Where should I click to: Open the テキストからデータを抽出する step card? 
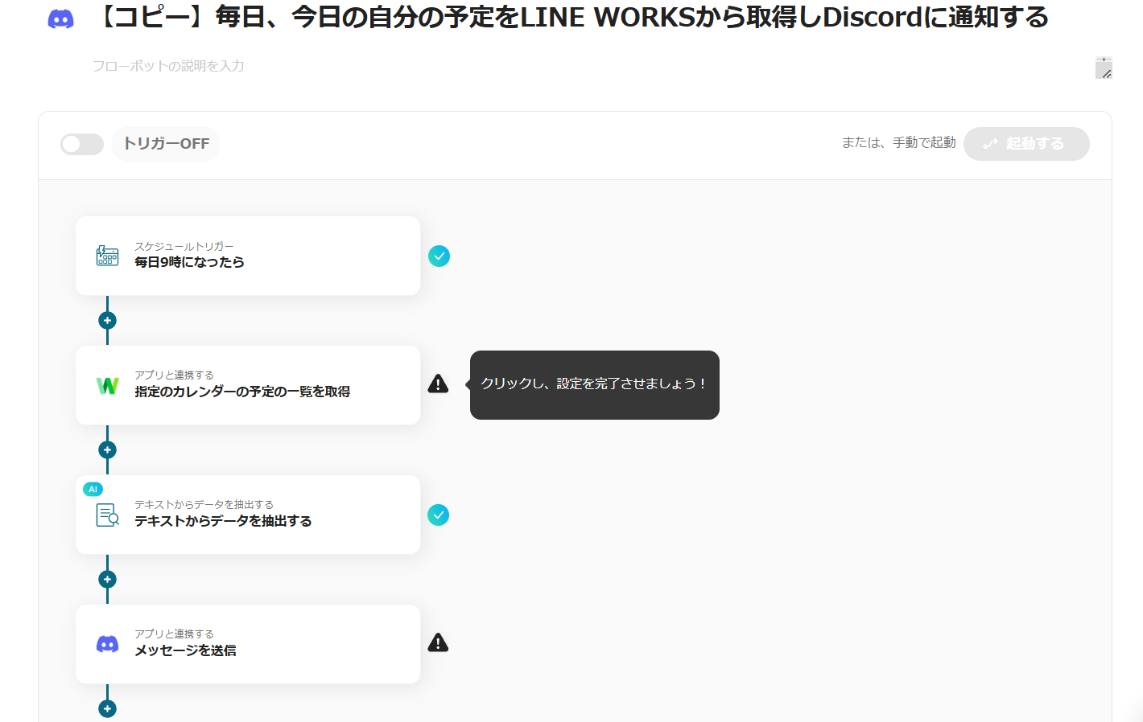click(x=248, y=515)
